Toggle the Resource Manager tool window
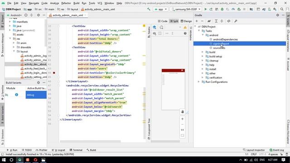The width and height of the screenshot is (290, 163). coord(2,45)
